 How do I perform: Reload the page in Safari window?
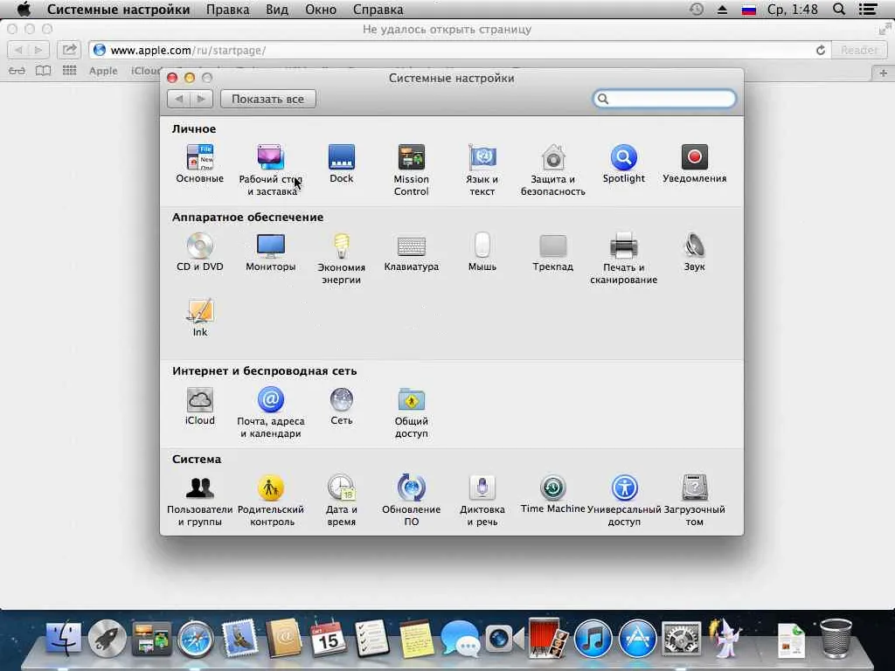[x=821, y=50]
